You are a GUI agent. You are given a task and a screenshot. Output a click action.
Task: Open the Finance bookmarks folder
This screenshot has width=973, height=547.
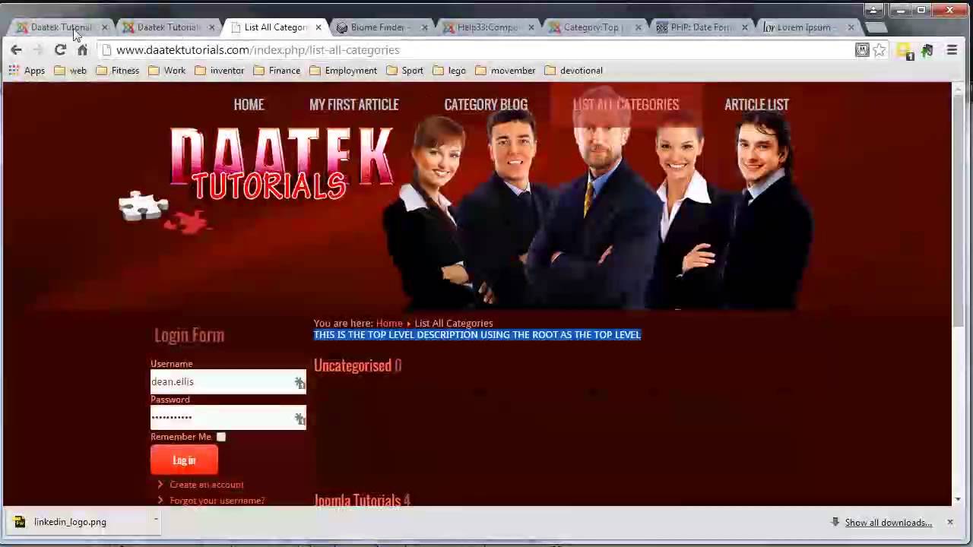(x=277, y=71)
